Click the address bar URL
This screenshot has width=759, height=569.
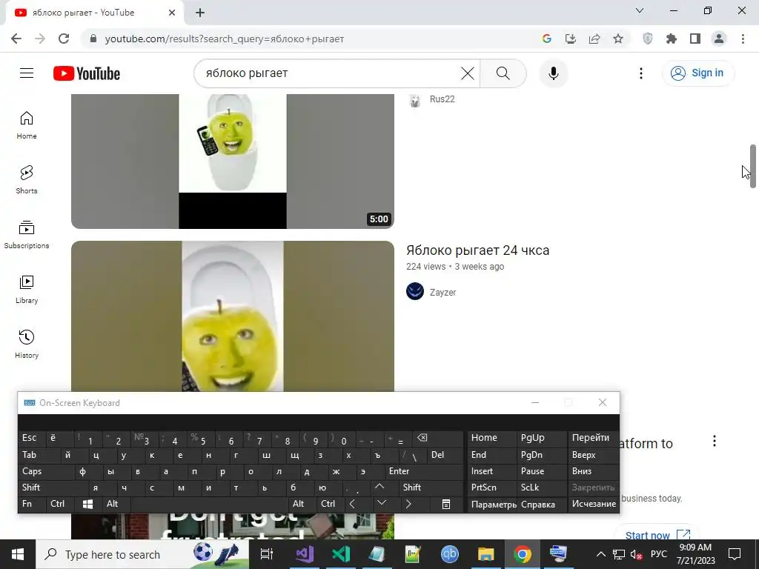coord(224,39)
